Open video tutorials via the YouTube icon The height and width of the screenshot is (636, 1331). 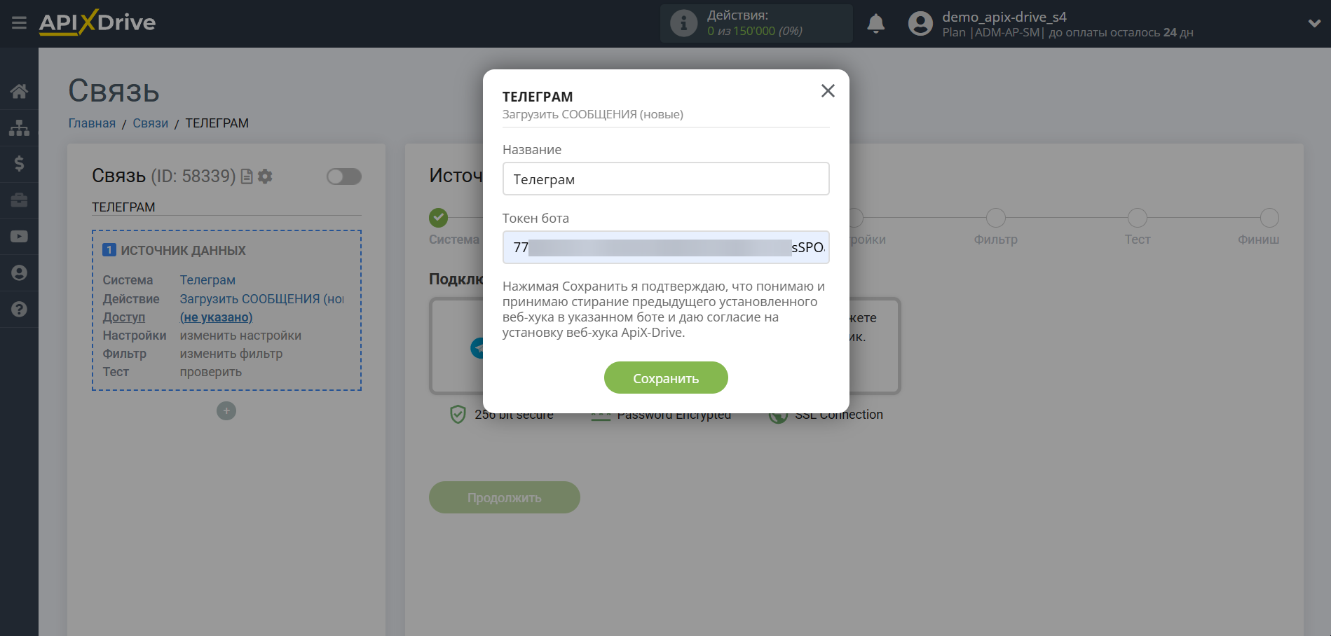pyautogui.click(x=19, y=237)
